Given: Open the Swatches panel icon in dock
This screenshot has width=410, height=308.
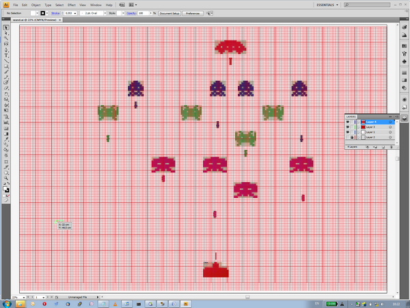Looking at the screenshot, I should coord(405,46).
